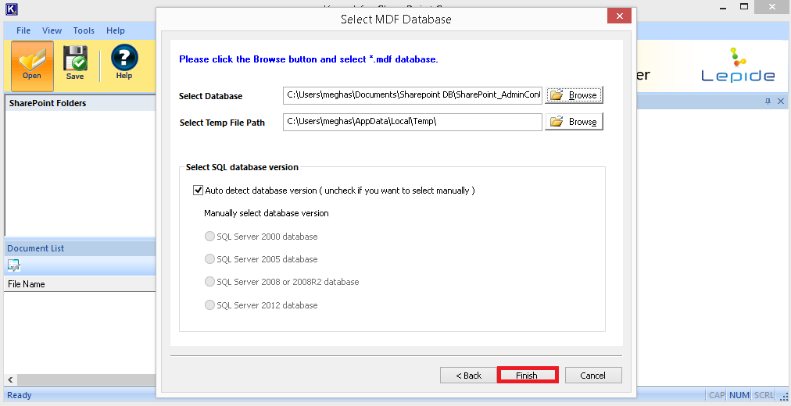Click the Finish button
The width and height of the screenshot is (791, 406).
(527, 376)
